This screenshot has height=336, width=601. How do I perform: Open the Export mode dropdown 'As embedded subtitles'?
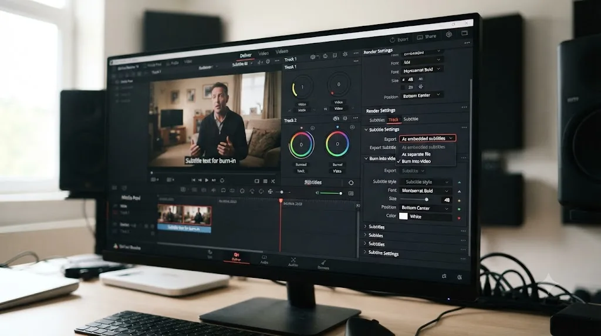pos(427,138)
